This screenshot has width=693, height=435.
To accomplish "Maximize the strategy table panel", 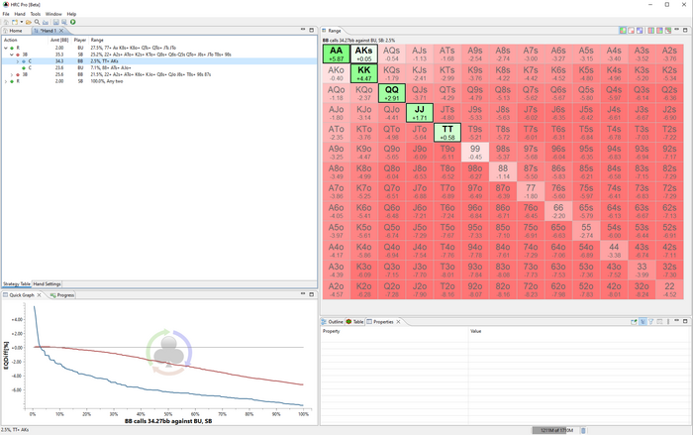I will point(312,30).
